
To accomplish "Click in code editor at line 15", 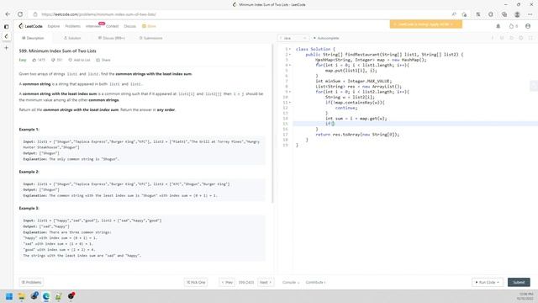I will (x=415, y=124).
